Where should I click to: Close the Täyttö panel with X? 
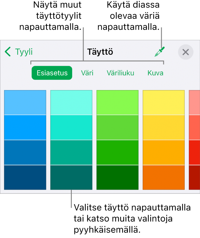coord(185,52)
